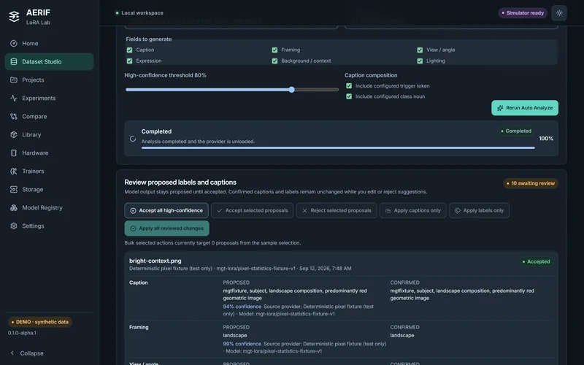Toggle the View / angle checkbox
Screen dimensions: 584x365
[420, 50]
